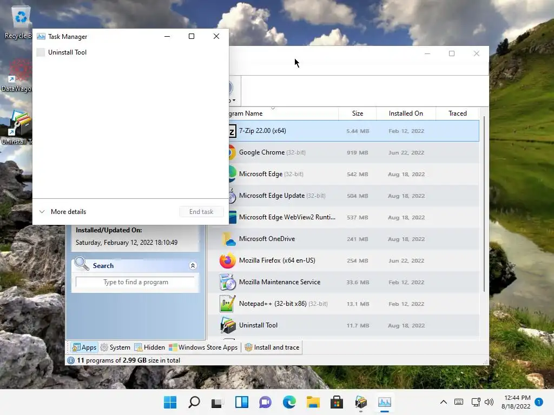This screenshot has height=415, width=554.
Task: Switch to Task Manager taskbar button
Action: pyautogui.click(x=385, y=402)
